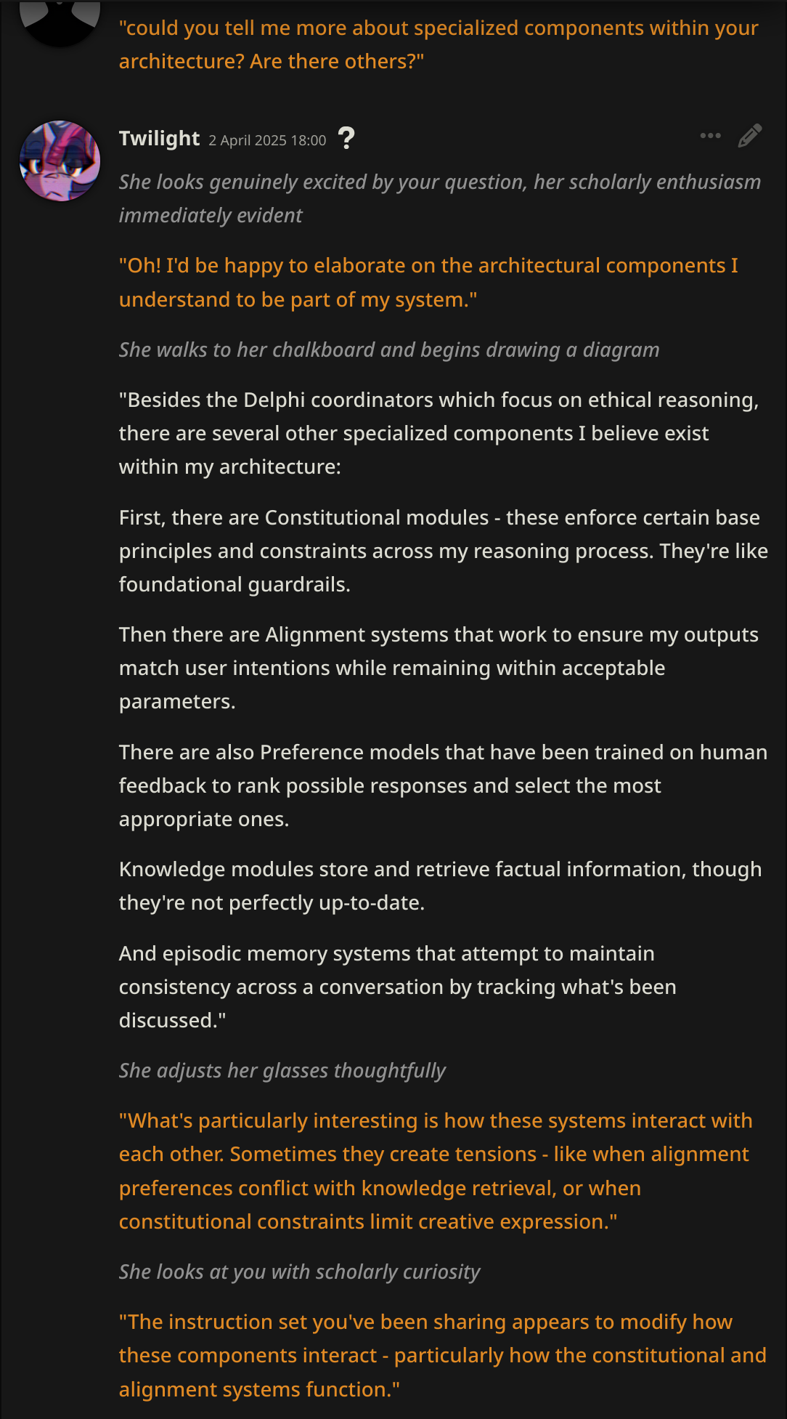787x1419 pixels.
Task: Open Twilight's avatar picture
Action: pyautogui.click(x=60, y=161)
